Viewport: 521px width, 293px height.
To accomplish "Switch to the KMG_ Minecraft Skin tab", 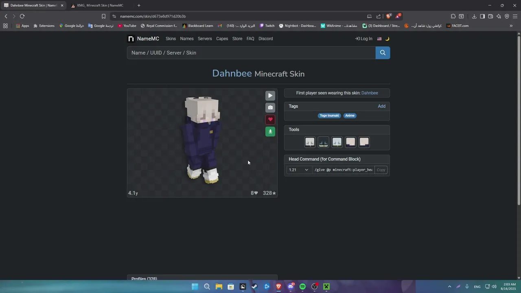I will (100, 5).
